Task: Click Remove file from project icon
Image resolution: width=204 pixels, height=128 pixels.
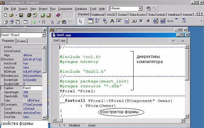Action: pos(49,15)
